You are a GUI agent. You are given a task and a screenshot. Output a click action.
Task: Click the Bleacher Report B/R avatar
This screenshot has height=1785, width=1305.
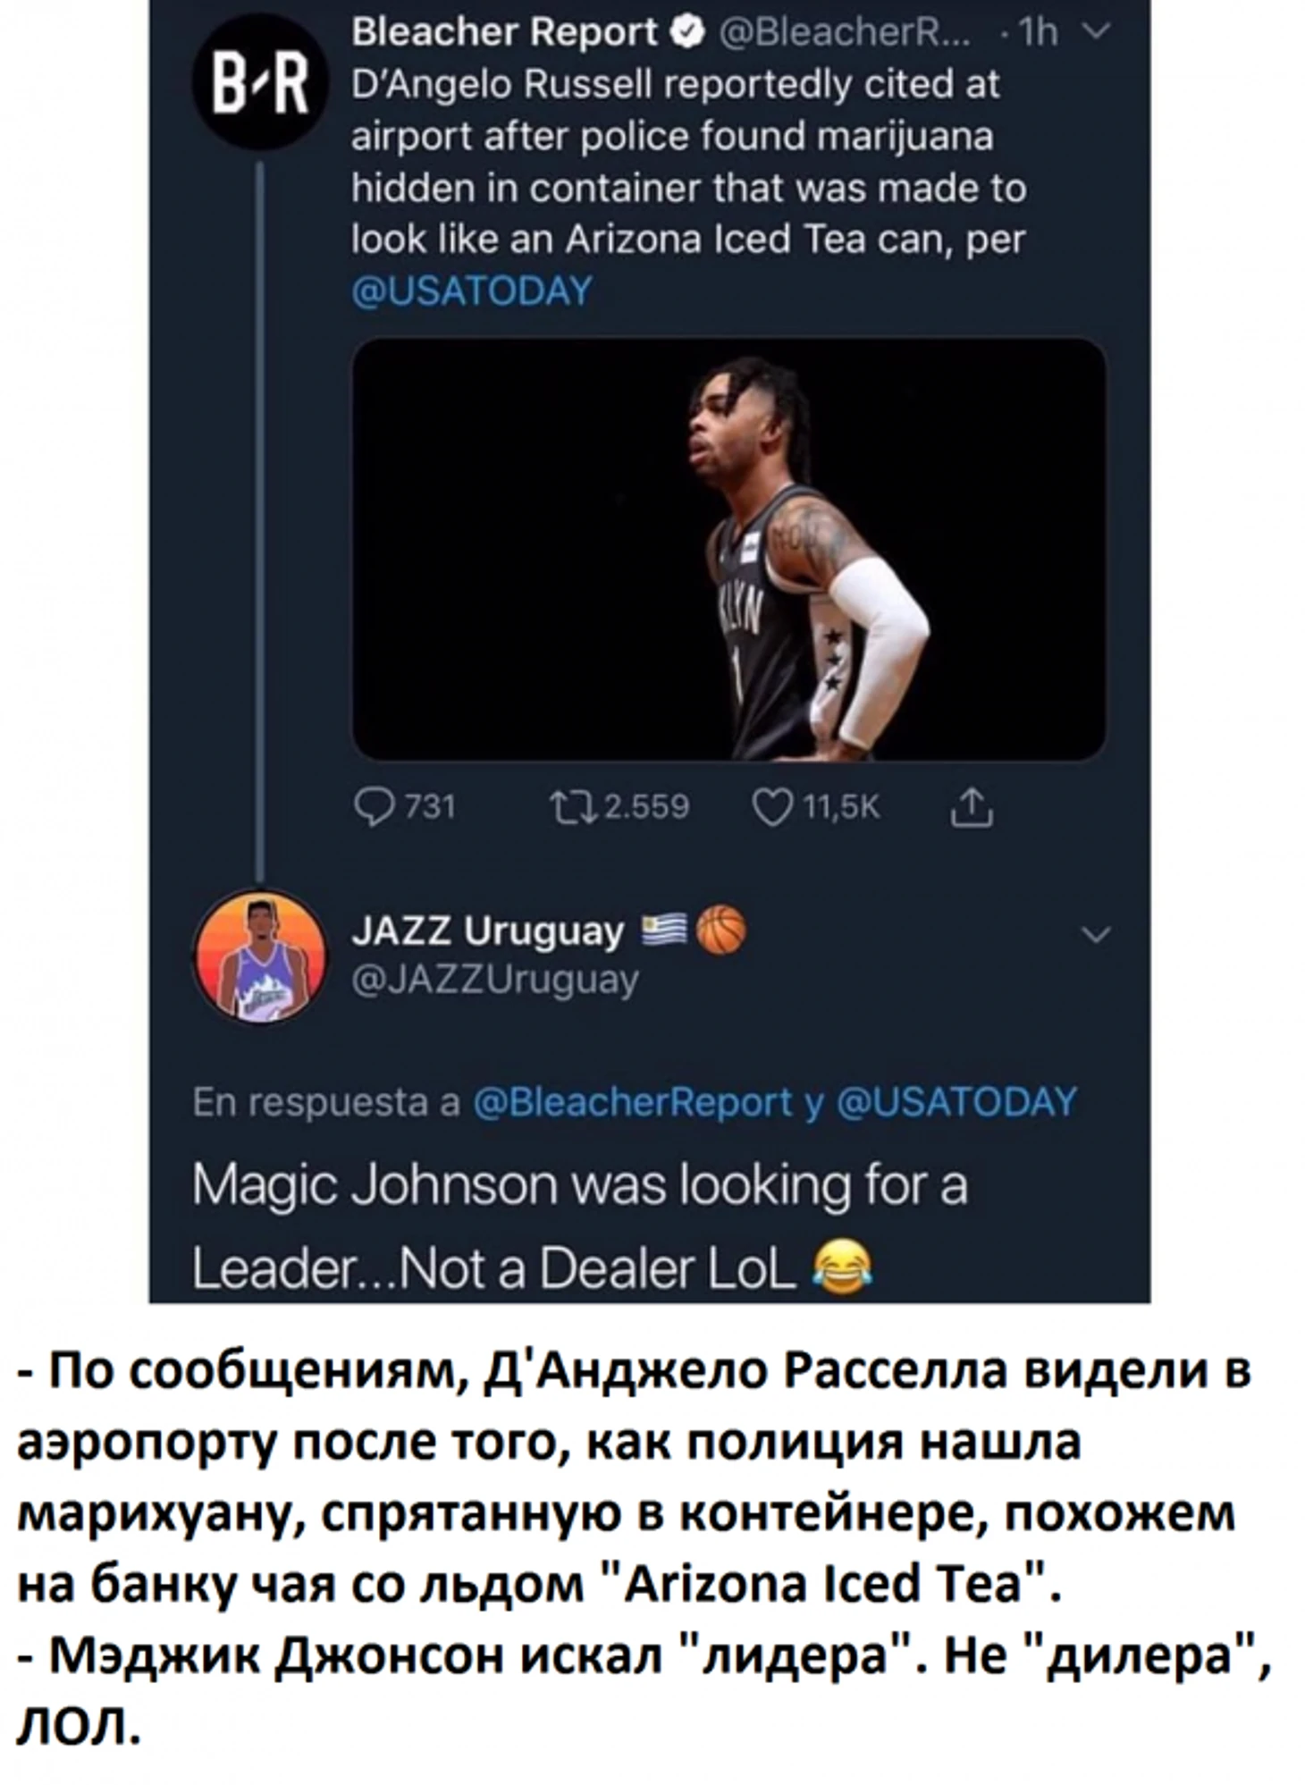point(260,81)
